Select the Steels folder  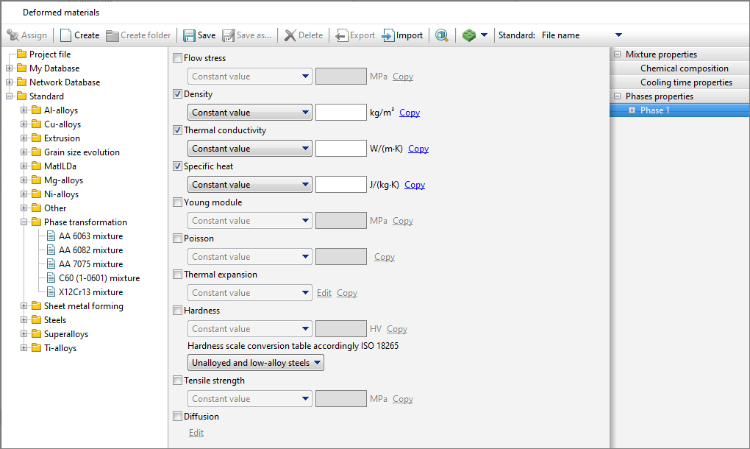[54, 320]
